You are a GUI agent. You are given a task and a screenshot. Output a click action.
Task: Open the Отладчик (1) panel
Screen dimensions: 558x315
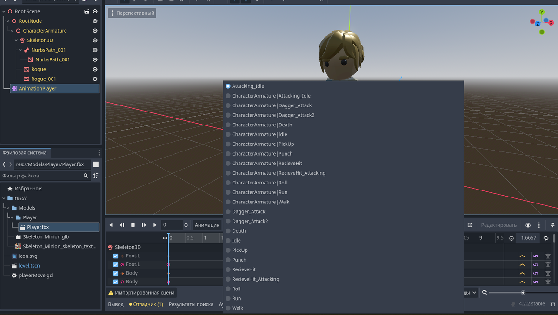click(146, 304)
